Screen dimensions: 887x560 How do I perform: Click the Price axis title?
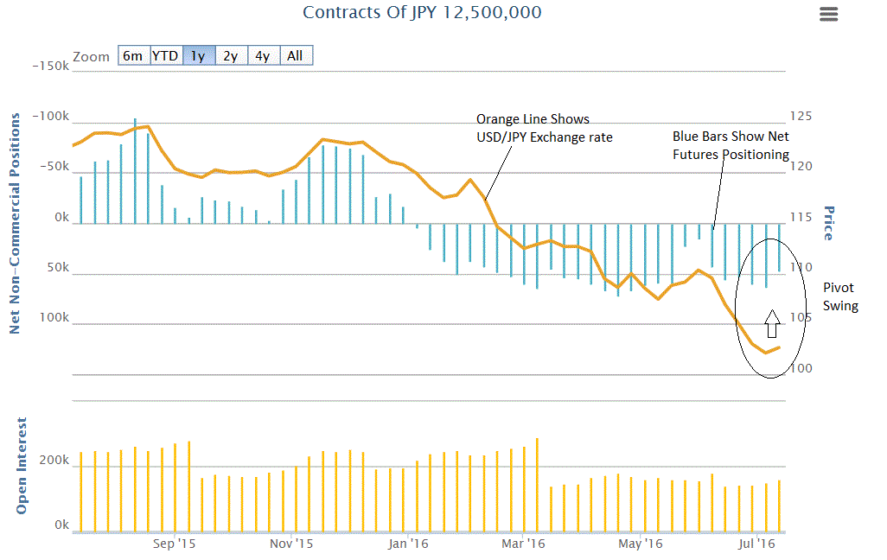[827, 223]
